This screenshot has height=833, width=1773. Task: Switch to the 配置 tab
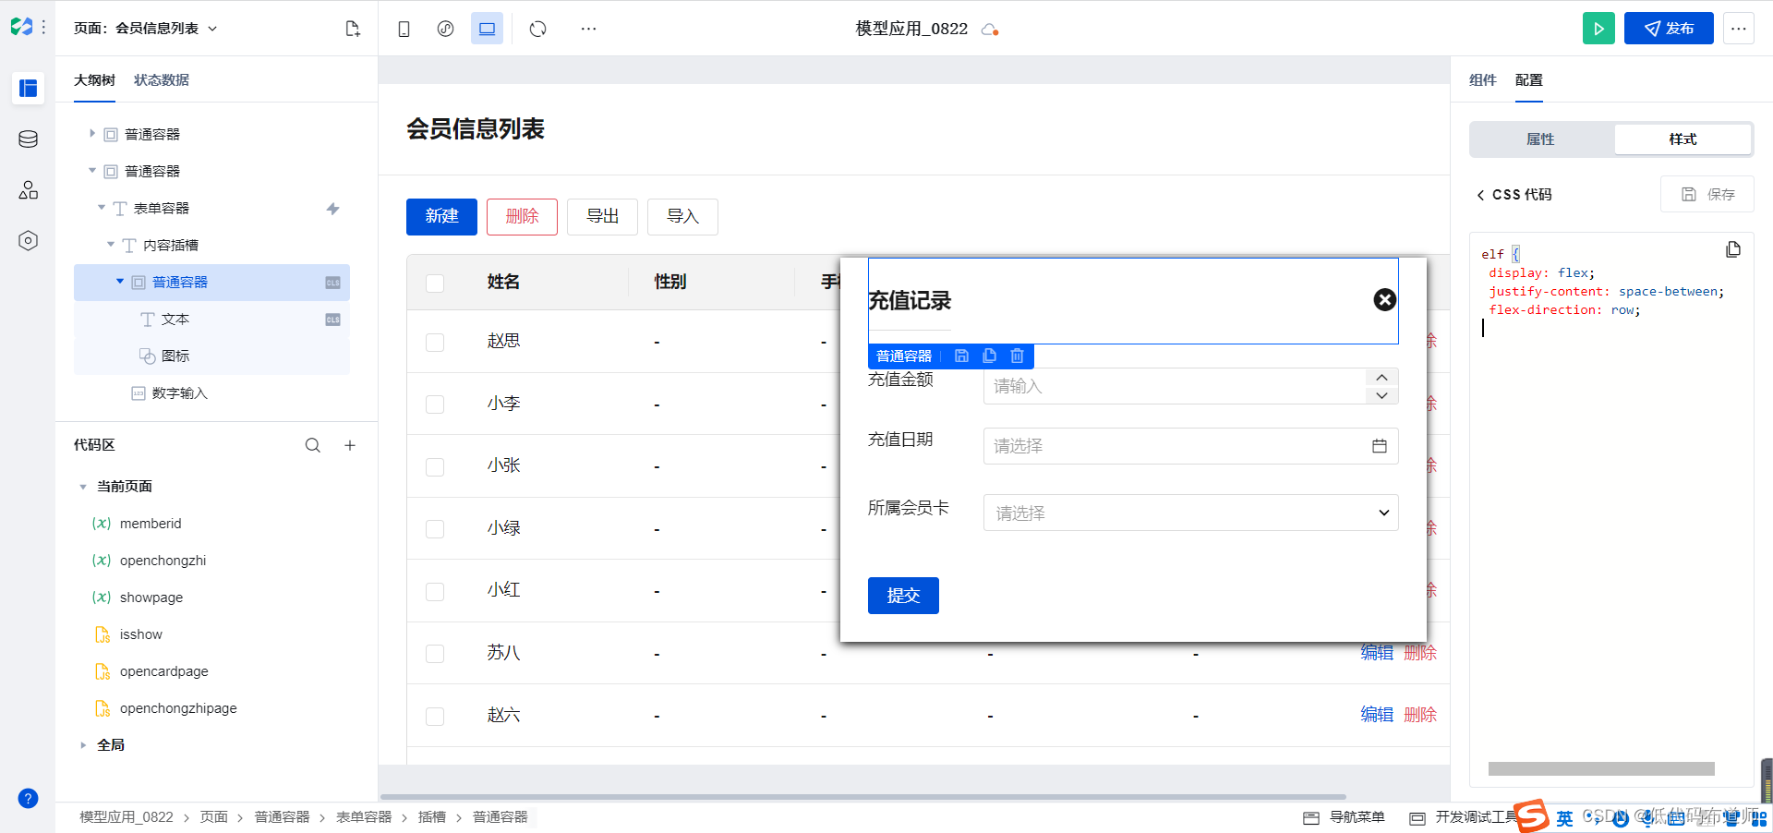coord(1529,80)
